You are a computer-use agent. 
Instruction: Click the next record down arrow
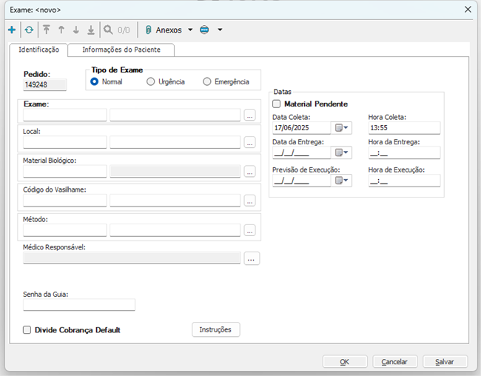tap(75, 30)
